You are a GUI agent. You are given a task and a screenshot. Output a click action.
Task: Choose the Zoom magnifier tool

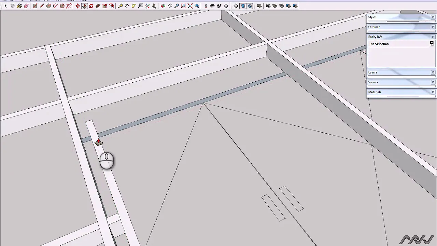pos(177,6)
